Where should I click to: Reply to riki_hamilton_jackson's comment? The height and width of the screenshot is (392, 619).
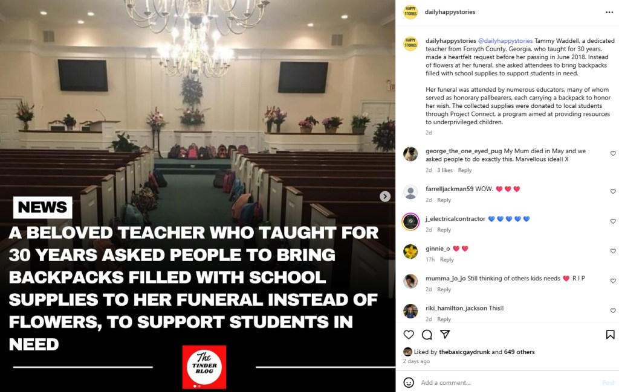tap(444, 319)
